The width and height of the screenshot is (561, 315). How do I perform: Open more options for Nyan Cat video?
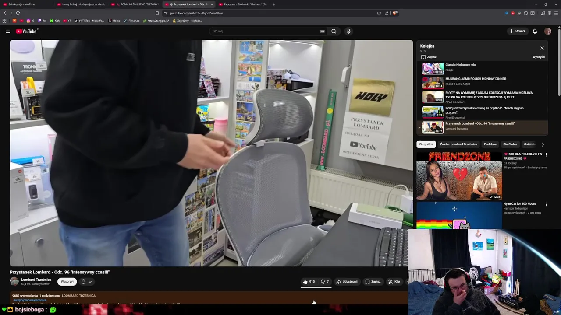tap(546, 204)
